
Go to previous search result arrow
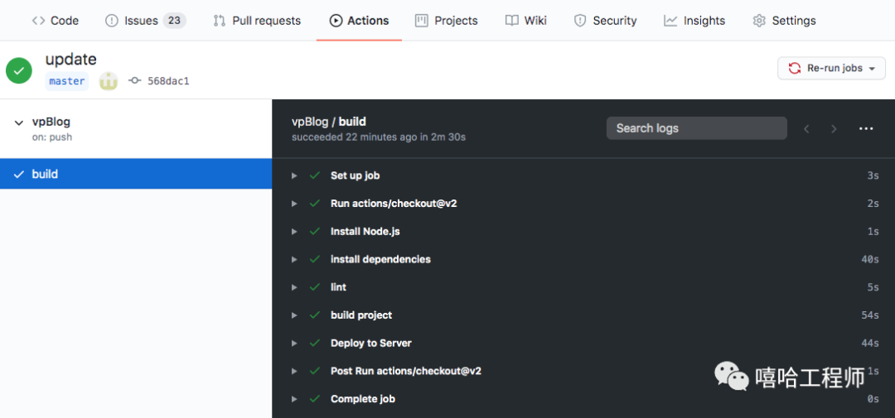click(x=806, y=129)
